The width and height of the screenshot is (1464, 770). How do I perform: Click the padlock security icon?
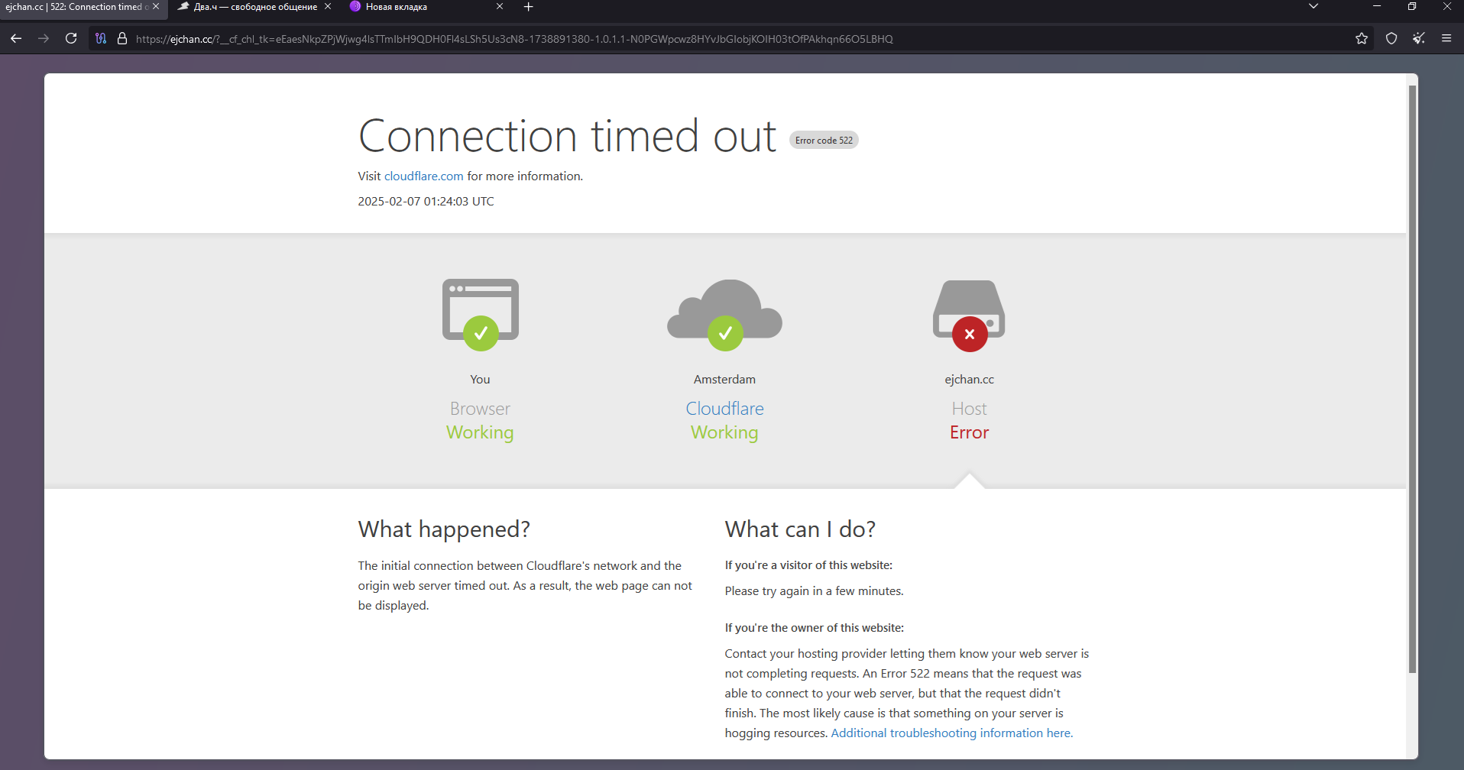tap(122, 38)
